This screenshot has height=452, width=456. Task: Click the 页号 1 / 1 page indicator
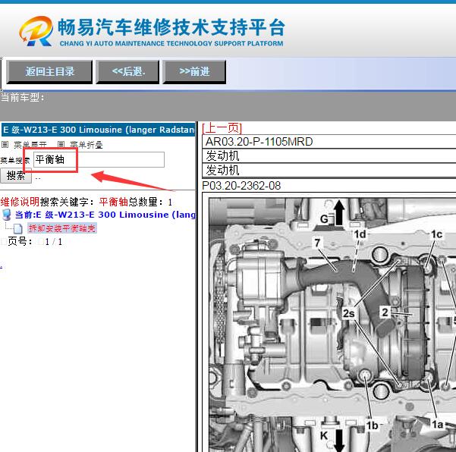click(35, 242)
